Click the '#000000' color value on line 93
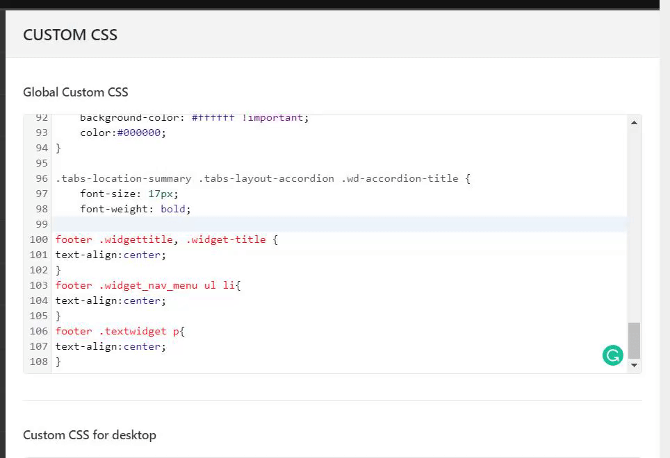670x458 pixels. click(145, 133)
